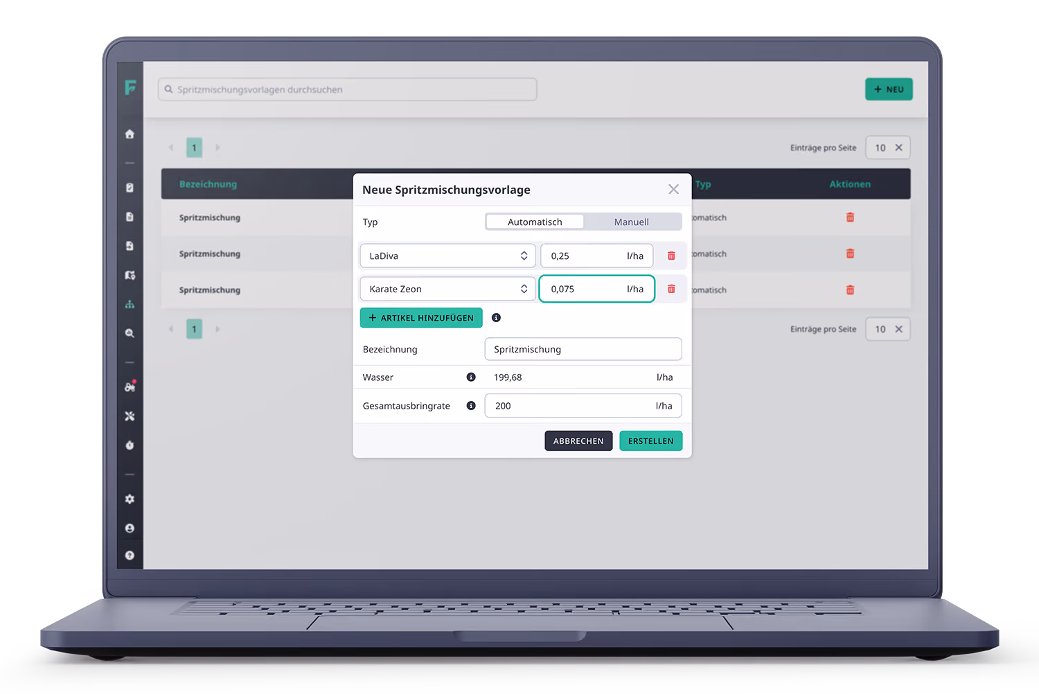Open the home page from sidebar
Screen dimensions: 1039x694
[130, 134]
